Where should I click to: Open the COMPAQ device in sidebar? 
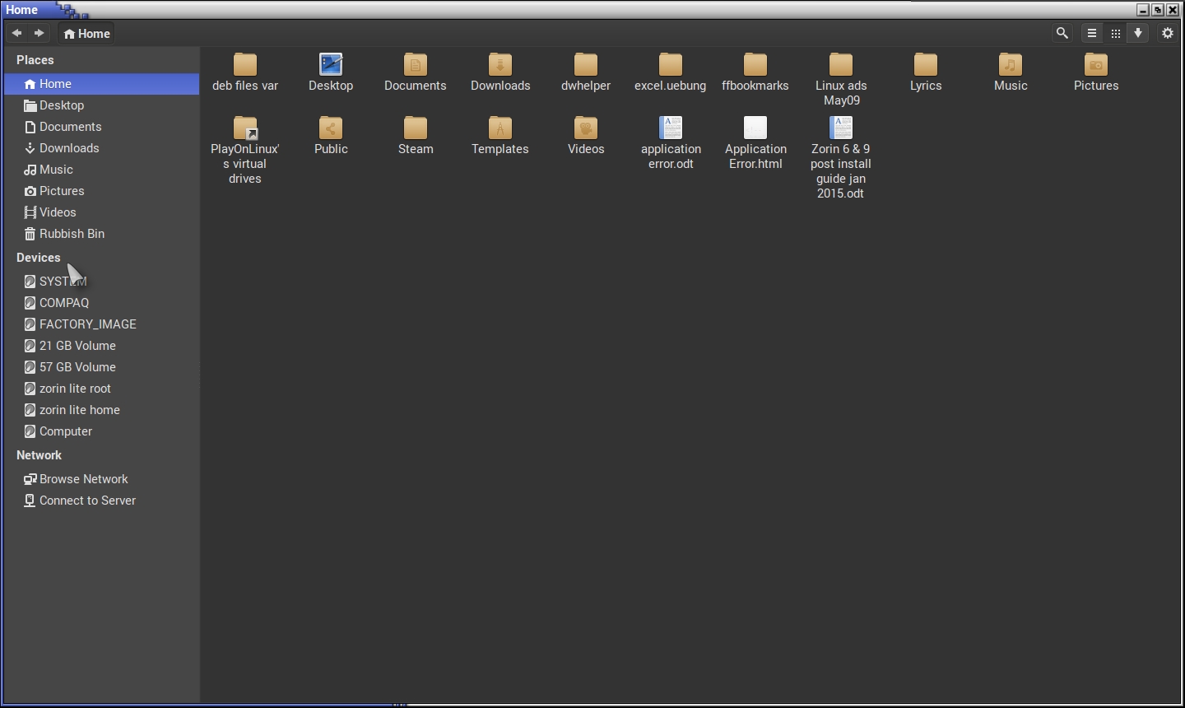64,303
